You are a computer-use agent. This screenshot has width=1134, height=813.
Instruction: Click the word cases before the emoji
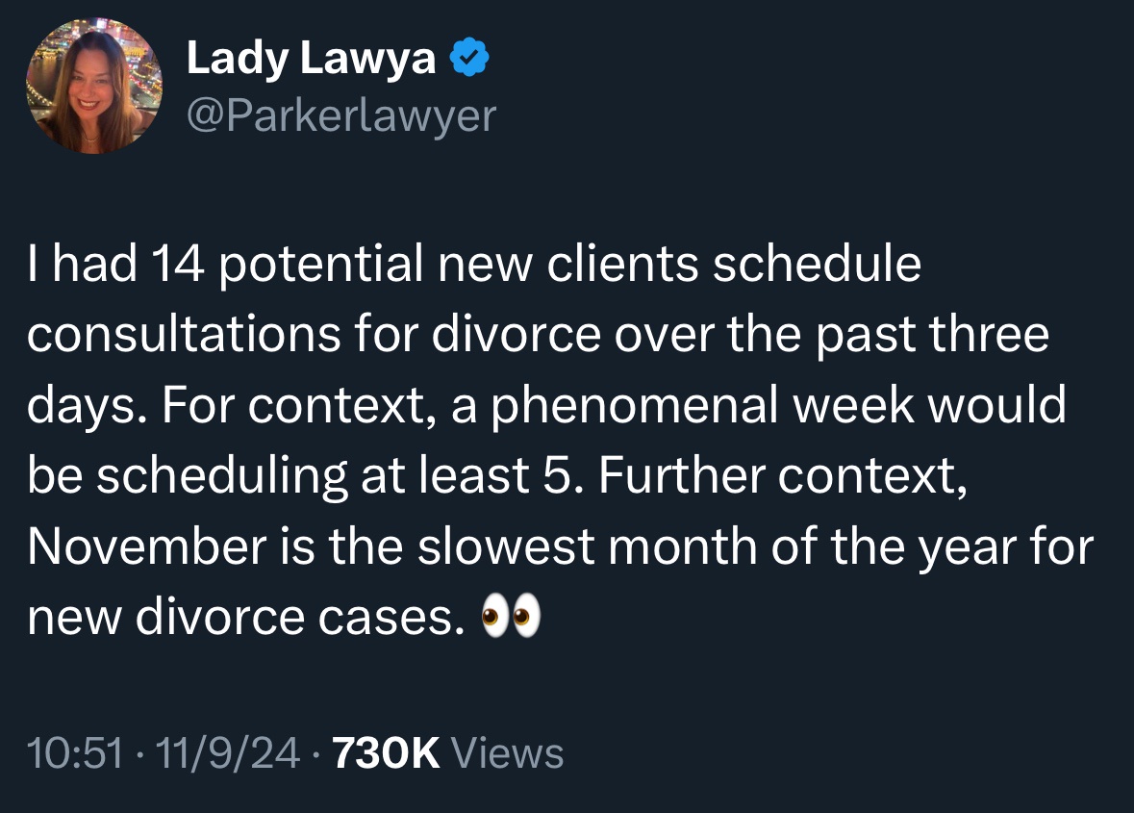[x=384, y=618]
